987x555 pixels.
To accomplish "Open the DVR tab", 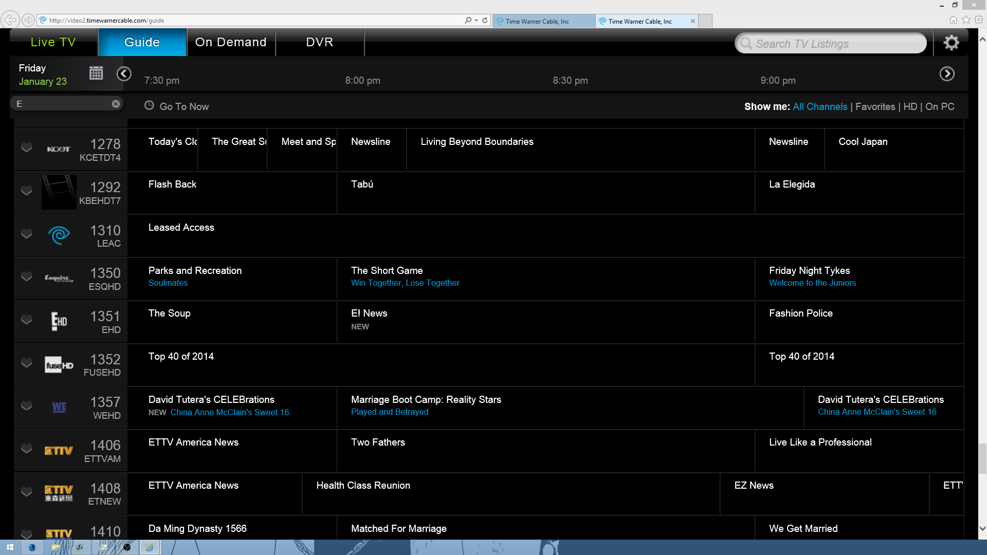I will click(x=319, y=42).
